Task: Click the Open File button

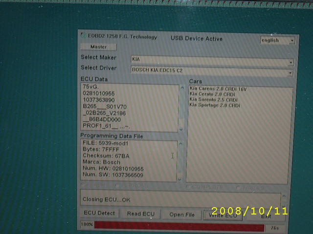Action: 182,214
